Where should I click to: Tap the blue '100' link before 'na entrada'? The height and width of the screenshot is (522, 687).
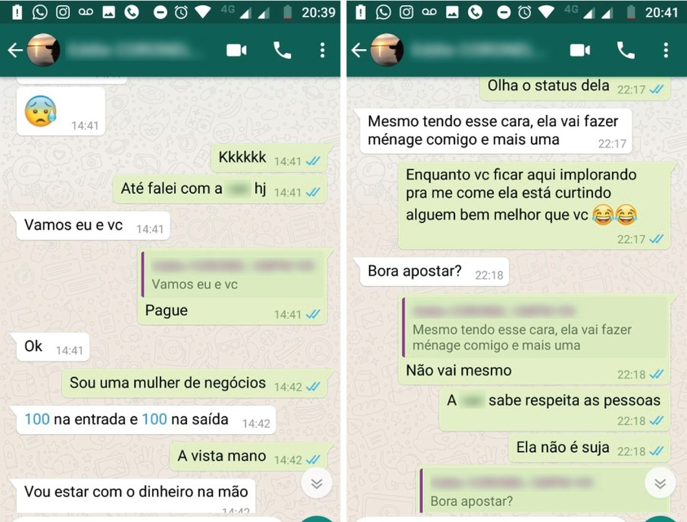[x=37, y=419]
